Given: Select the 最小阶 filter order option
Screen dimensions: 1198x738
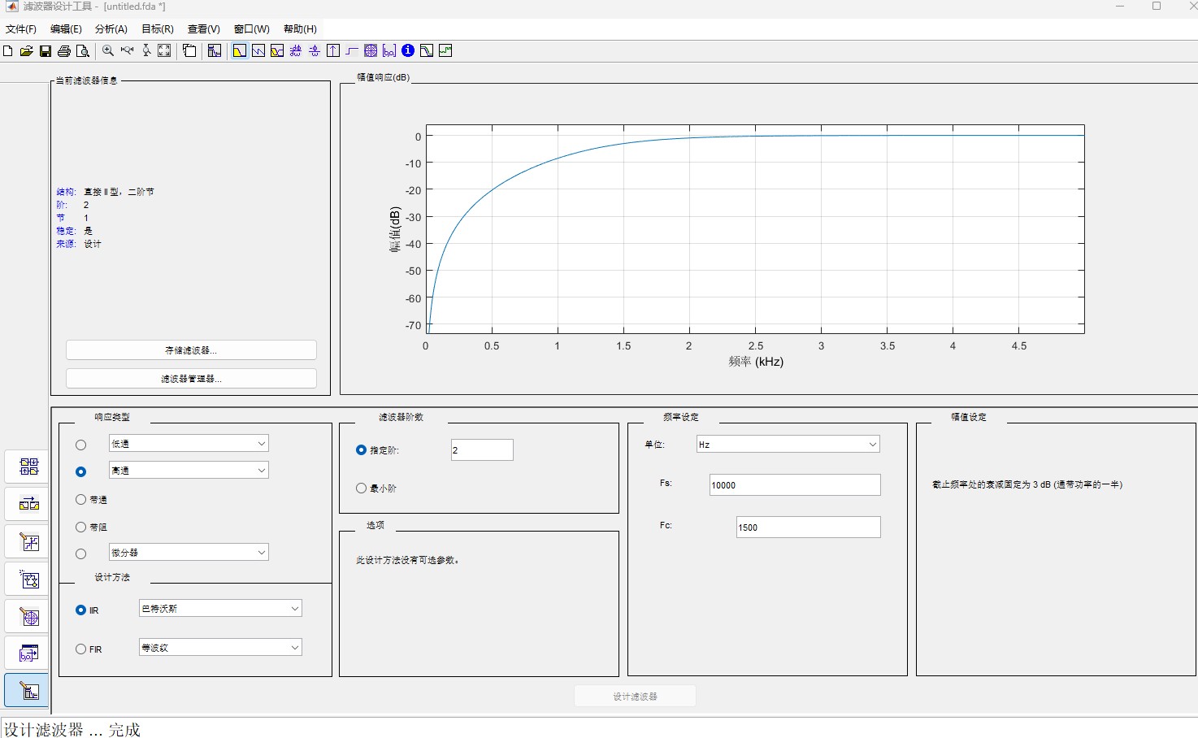Looking at the screenshot, I should coord(362,488).
